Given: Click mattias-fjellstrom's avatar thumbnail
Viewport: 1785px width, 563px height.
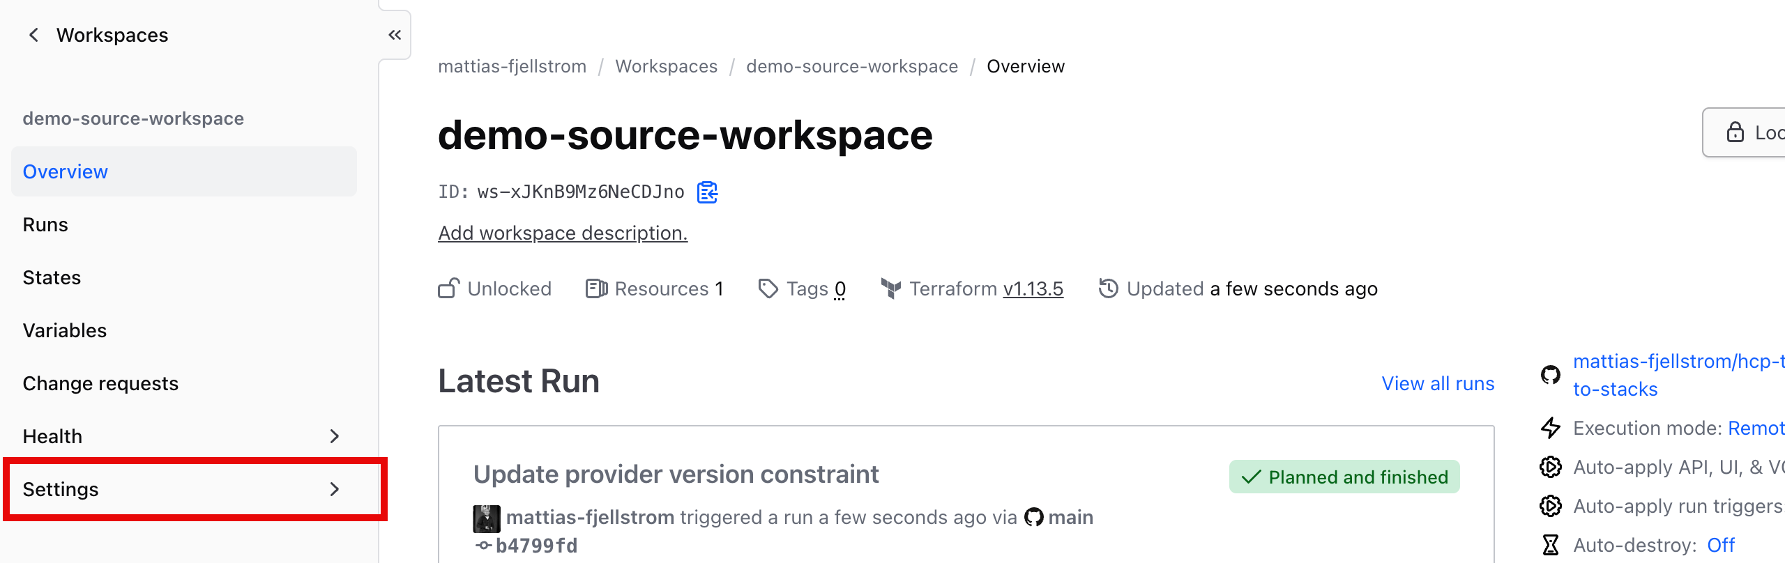Looking at the screenshot, I should (x=487, y=517).
